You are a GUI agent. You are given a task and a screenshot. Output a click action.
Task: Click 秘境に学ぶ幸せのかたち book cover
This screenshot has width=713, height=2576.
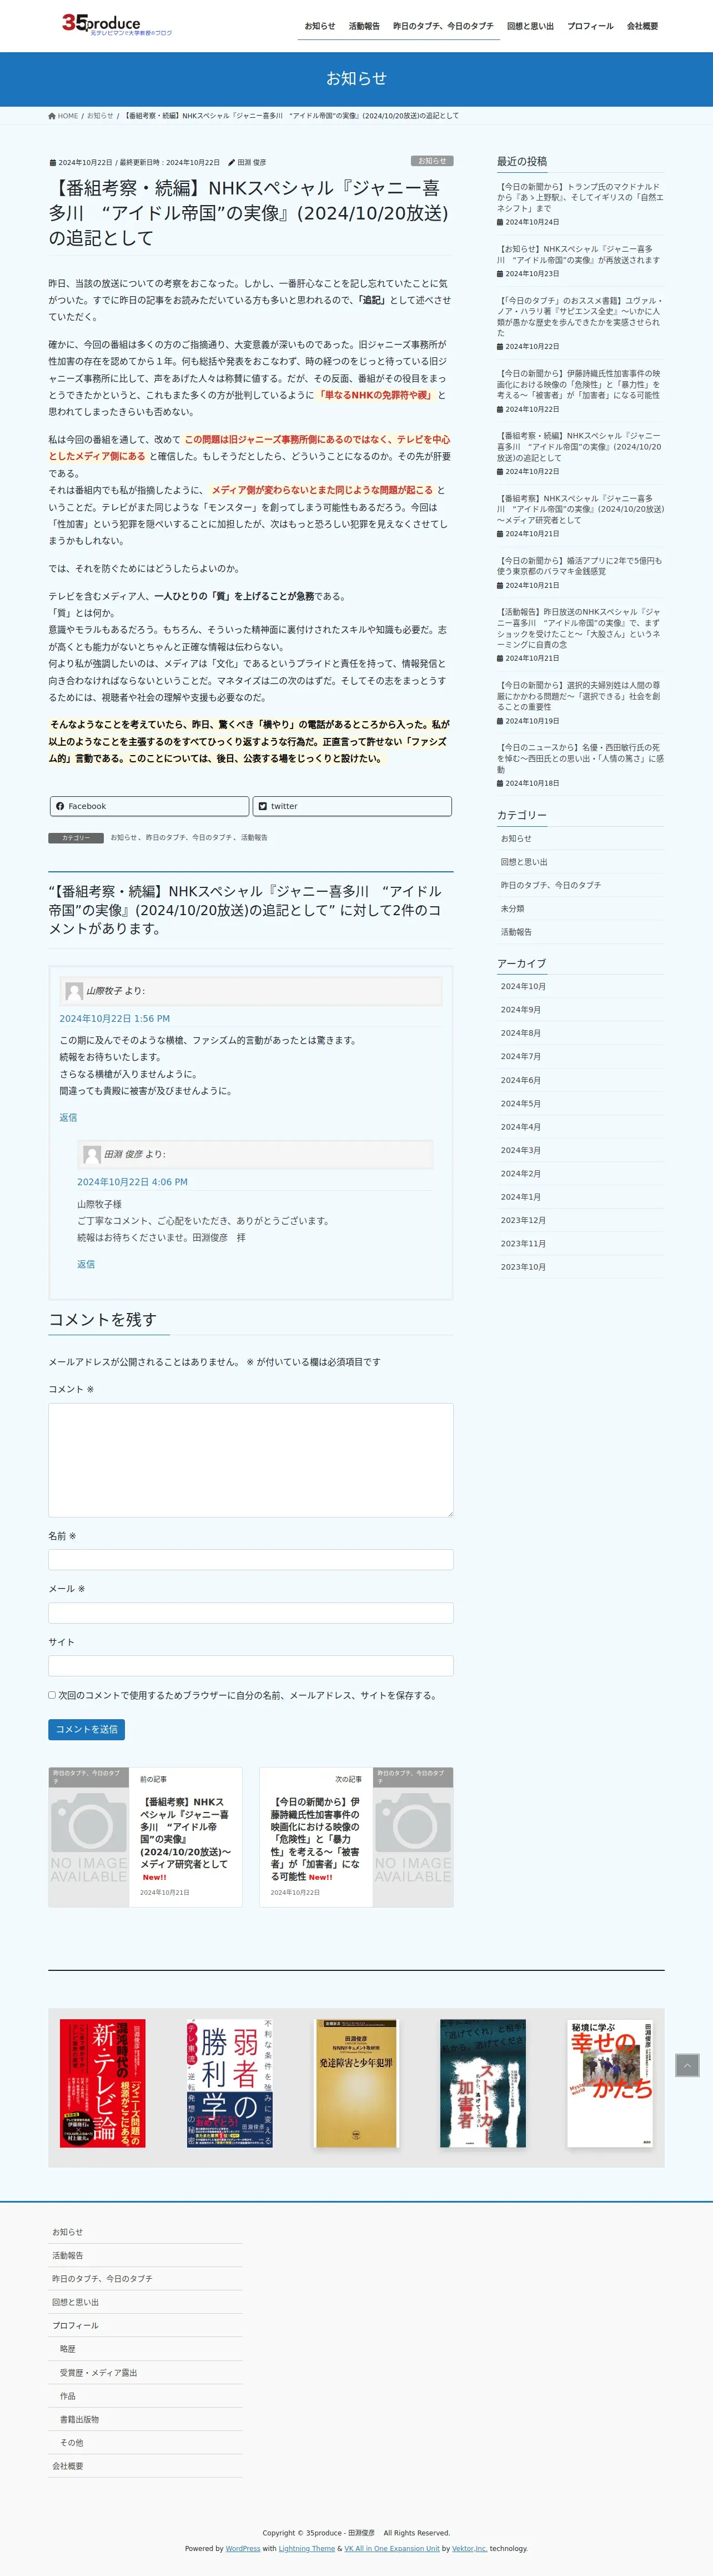click(610, 2083)
